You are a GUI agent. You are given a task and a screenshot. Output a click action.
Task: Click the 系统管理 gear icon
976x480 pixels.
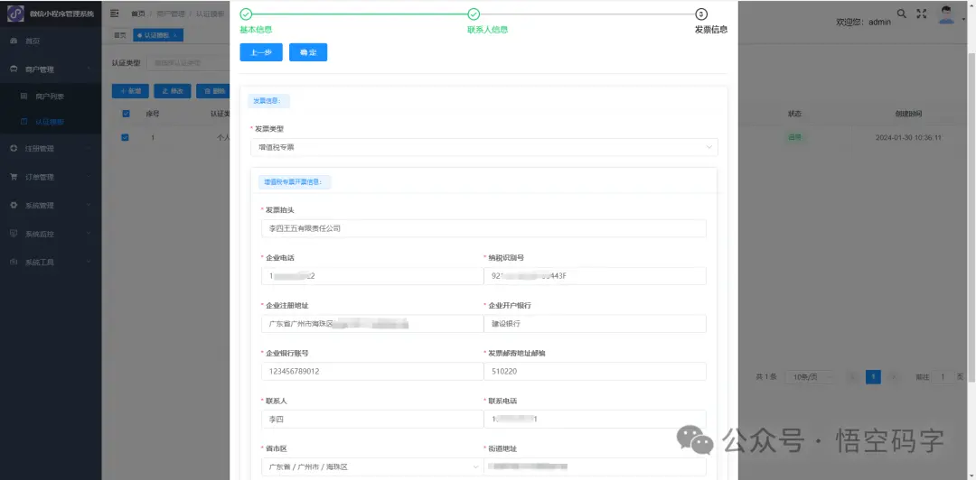pos(14,205)
